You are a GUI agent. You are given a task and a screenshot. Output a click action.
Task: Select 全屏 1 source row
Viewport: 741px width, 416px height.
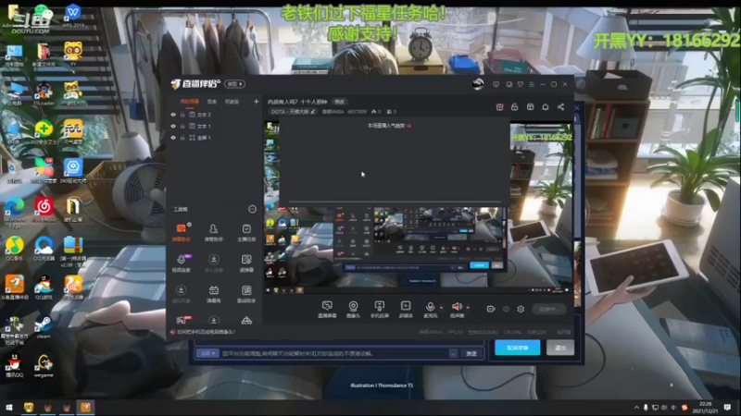(x=214, y=138)
